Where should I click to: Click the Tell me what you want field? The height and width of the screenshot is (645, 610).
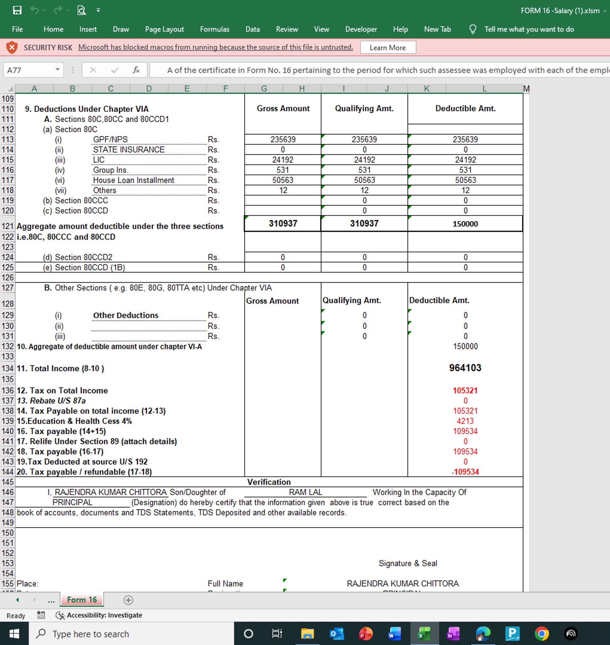click(x=529, y=29)
